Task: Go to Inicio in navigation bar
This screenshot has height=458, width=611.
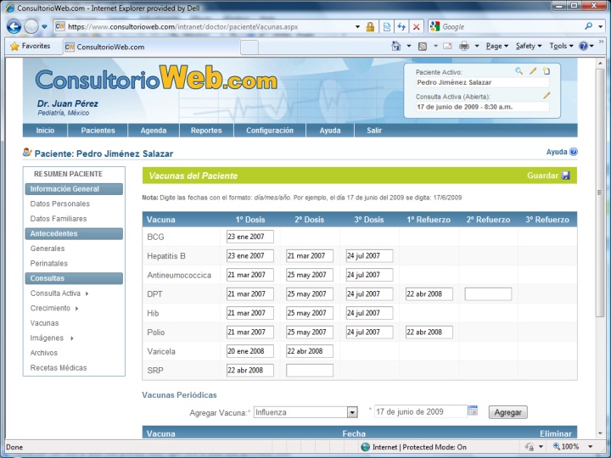Action: click(x=45, y=131)
